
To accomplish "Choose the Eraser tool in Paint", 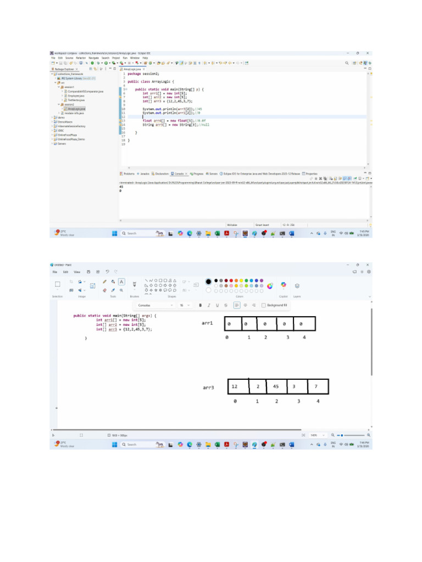I will point(104,290).
